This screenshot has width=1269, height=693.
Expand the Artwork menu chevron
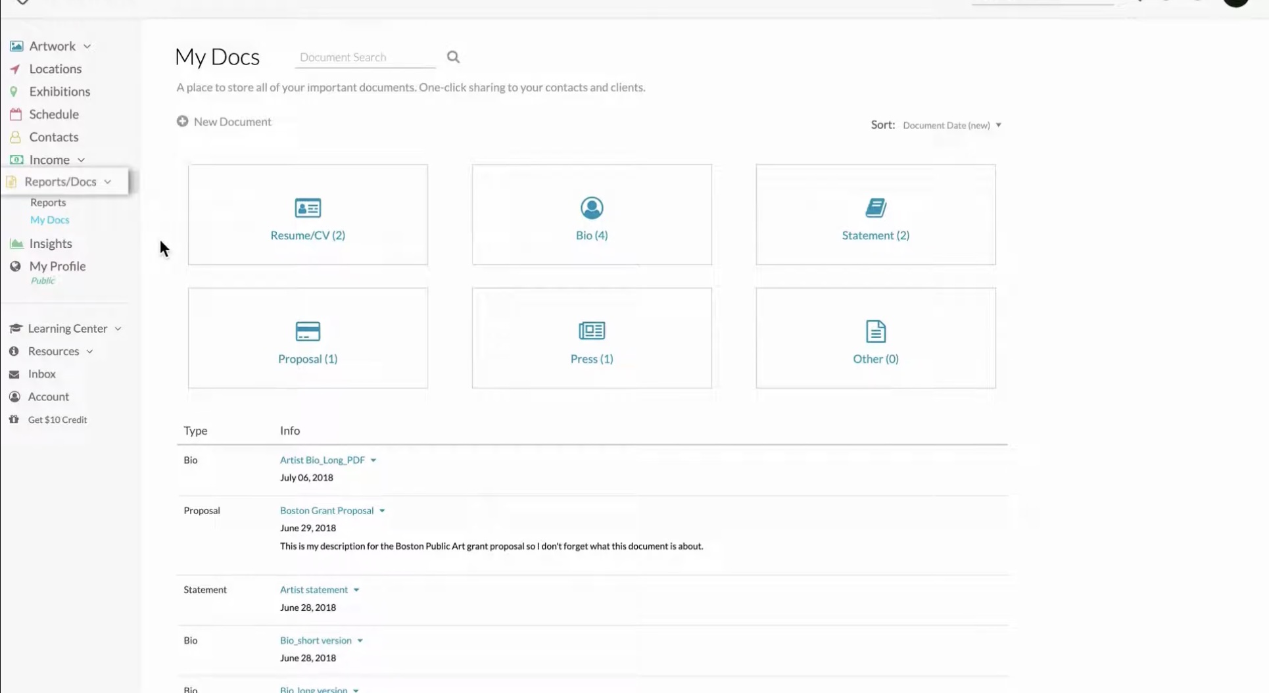tap(87, 47)
